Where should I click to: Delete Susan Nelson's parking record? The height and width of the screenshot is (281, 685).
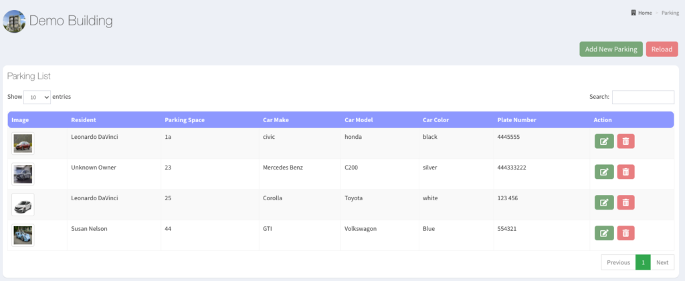click(625, 233)
